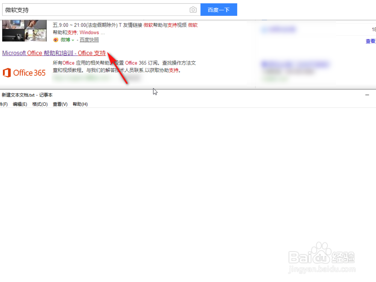Viewport: 376px width, 282px height.
Task: Click the Weibo icon in result
Action: coord(56,40)
